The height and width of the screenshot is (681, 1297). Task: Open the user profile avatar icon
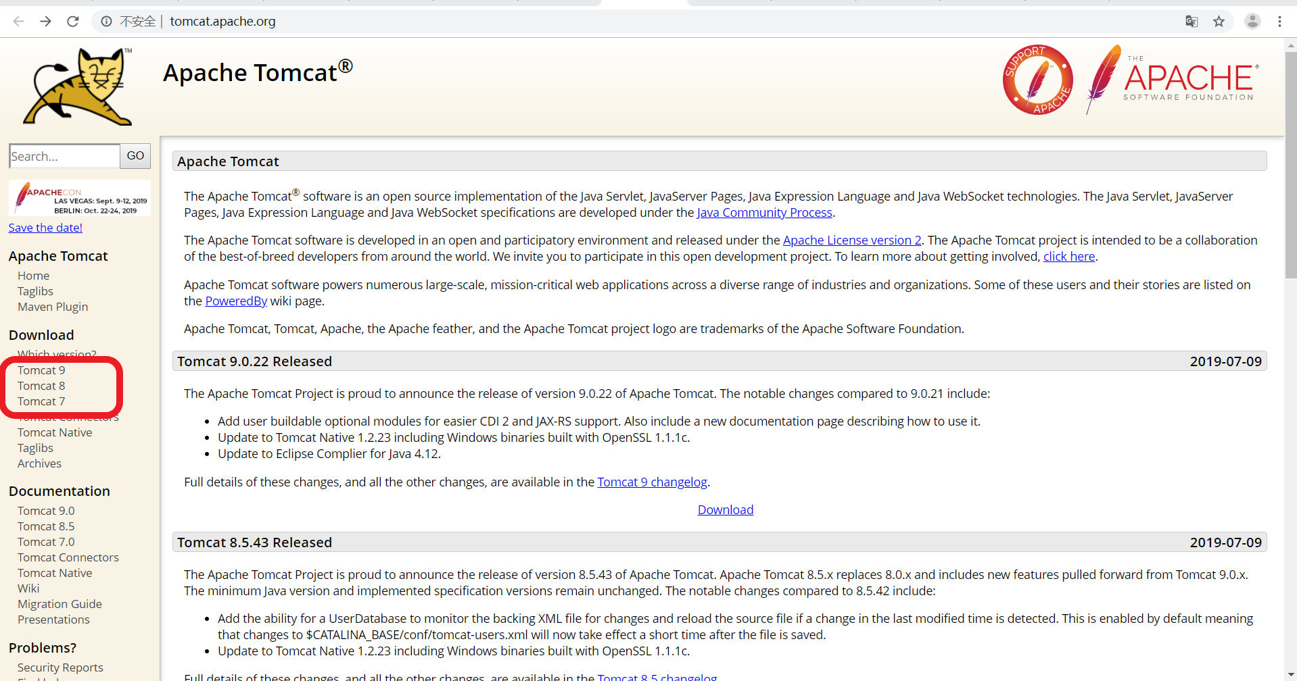click(1252, 22)
